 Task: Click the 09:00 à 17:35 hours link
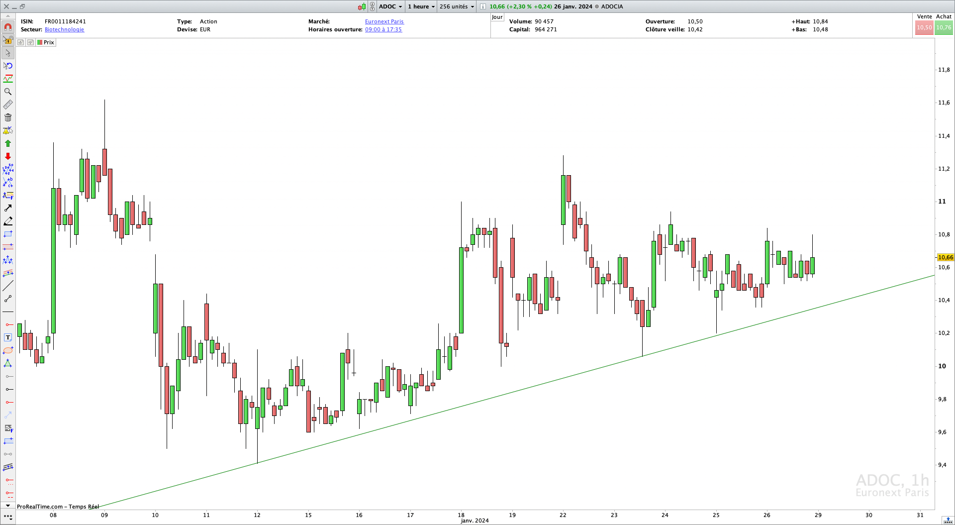pyautogui.click(x=383, y=29)
